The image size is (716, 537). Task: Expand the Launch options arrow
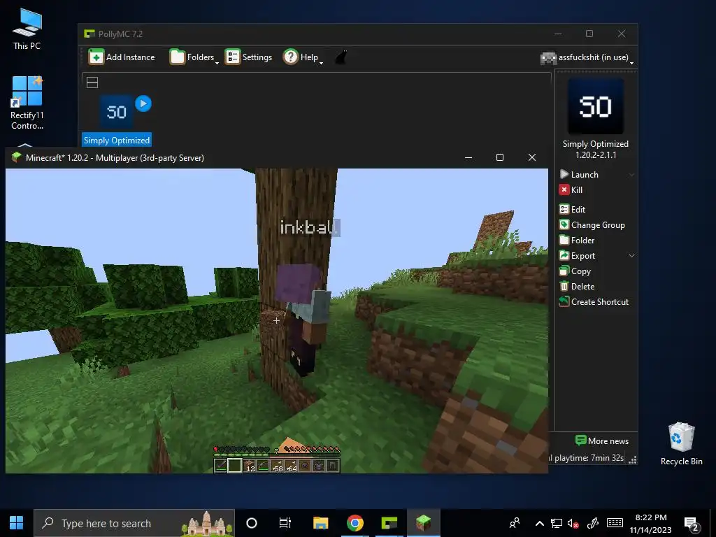(631, 174)
